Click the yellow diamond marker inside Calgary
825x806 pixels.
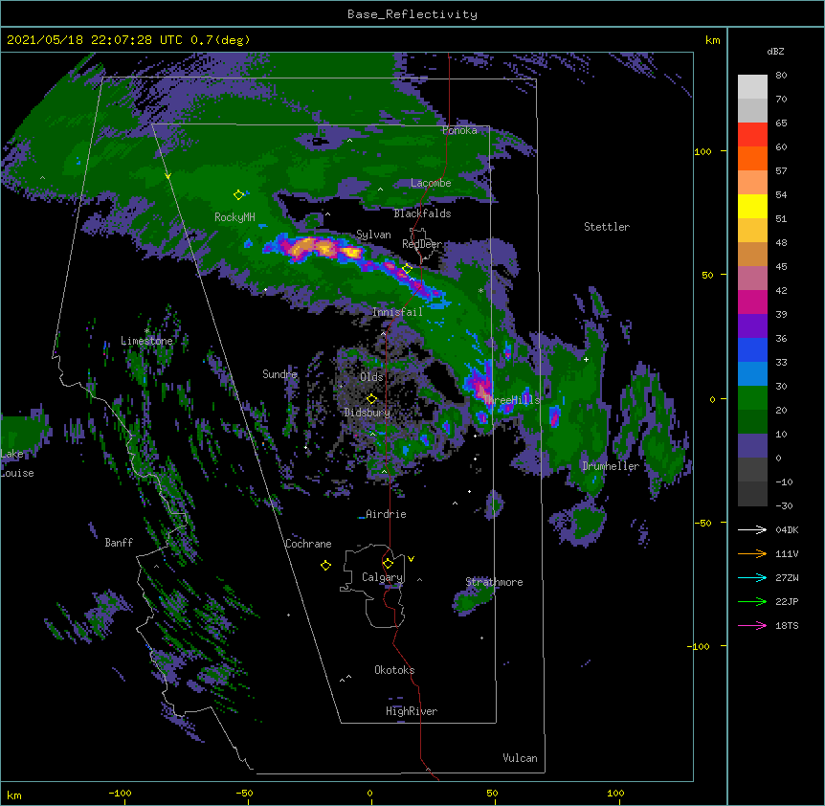(x=388, y=564)
